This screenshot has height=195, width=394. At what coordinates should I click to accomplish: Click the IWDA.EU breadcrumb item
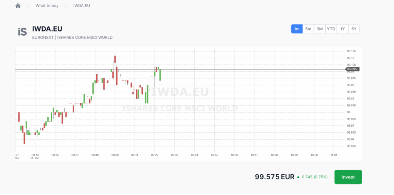pos(82,6)
